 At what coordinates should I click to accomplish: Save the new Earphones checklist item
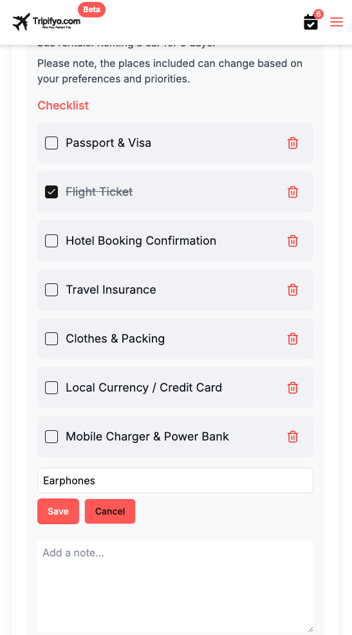pyautogui.click(x=58, y=511)
